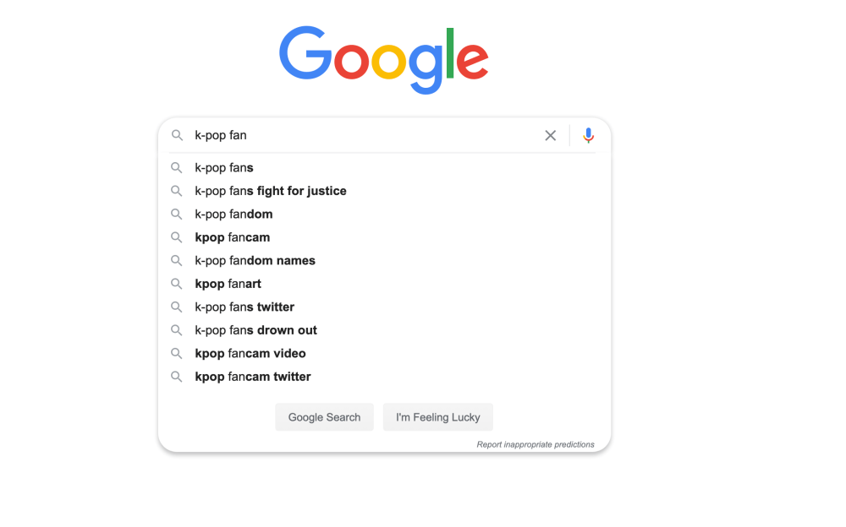Select the 'k-pop fans' suggestion
Viewport: 846px width, 527px height.
click(x=223, y=167)
